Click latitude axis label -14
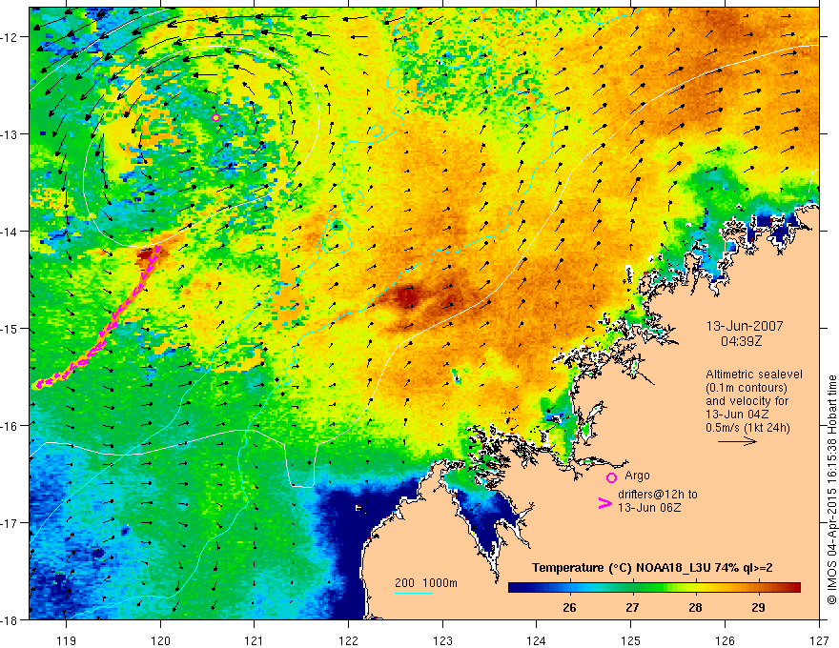839x648 pixels. pos(10,232)
